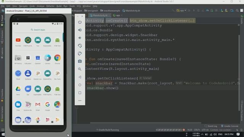Click the taskbar volume speaker icon
Viewport: 244px width, 137px height.
click(x=215, y=134)
